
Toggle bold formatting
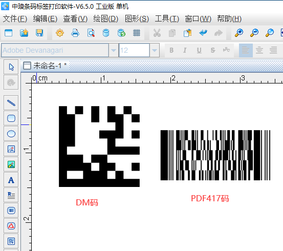point(171,50)
